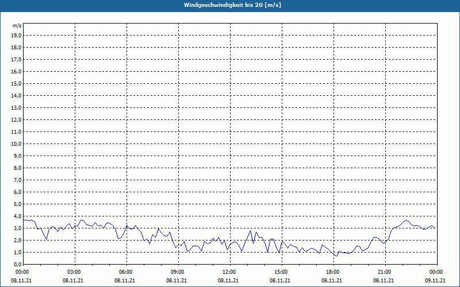Click the '14,0' y-axis value
Viewport: 460px width, 287px height.
tap(16, 95)
